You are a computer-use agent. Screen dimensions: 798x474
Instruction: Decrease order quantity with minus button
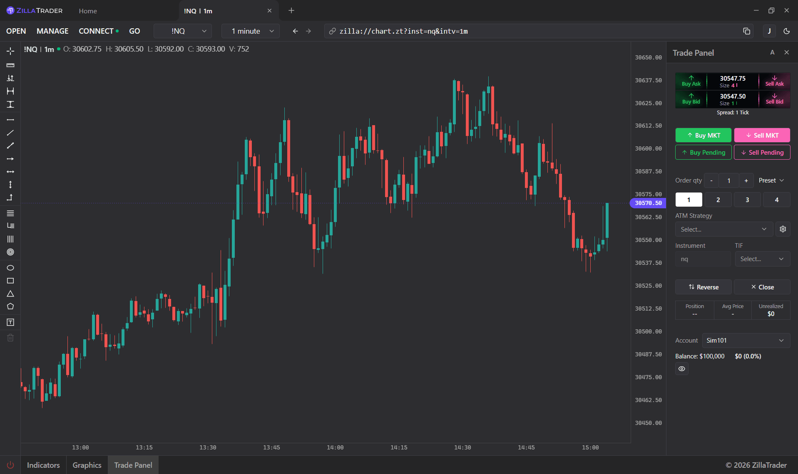coord(711,180)
